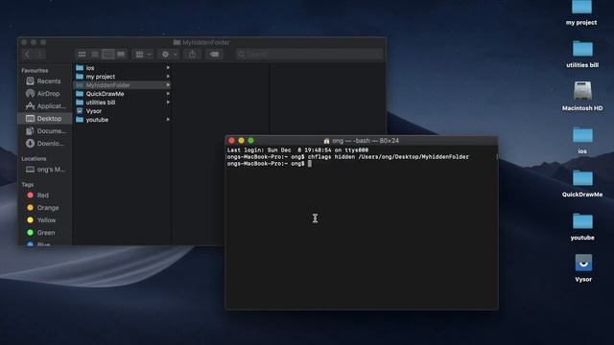Click the active Terminal prompt cursor
Screen dimensions: 614x345
(310, 164)
